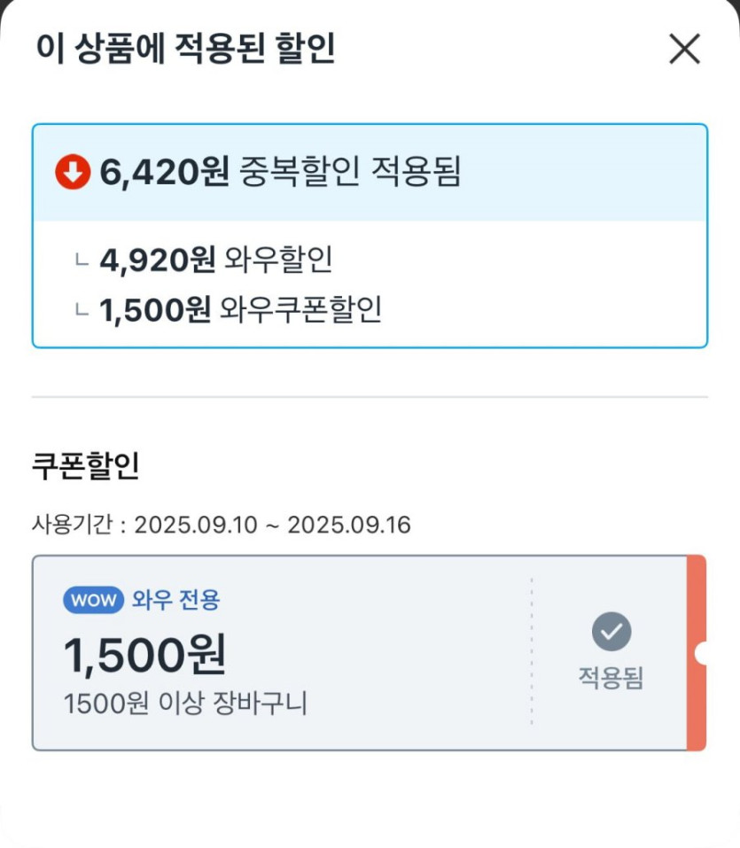The image size is (740, 848).
Task: Click the large 1,500원 coupon amount
Action: coord(144,654)
